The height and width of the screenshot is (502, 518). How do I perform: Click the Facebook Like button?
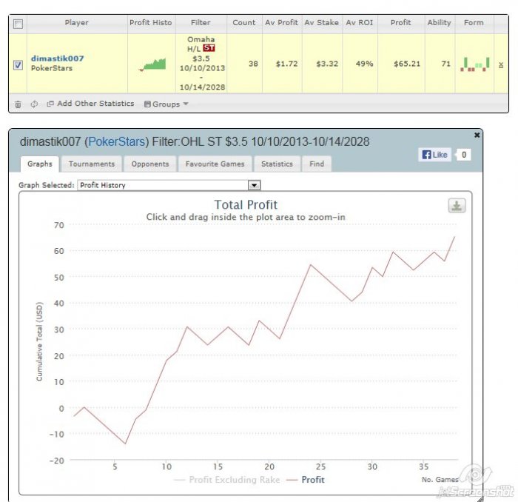tap(435, 155)
